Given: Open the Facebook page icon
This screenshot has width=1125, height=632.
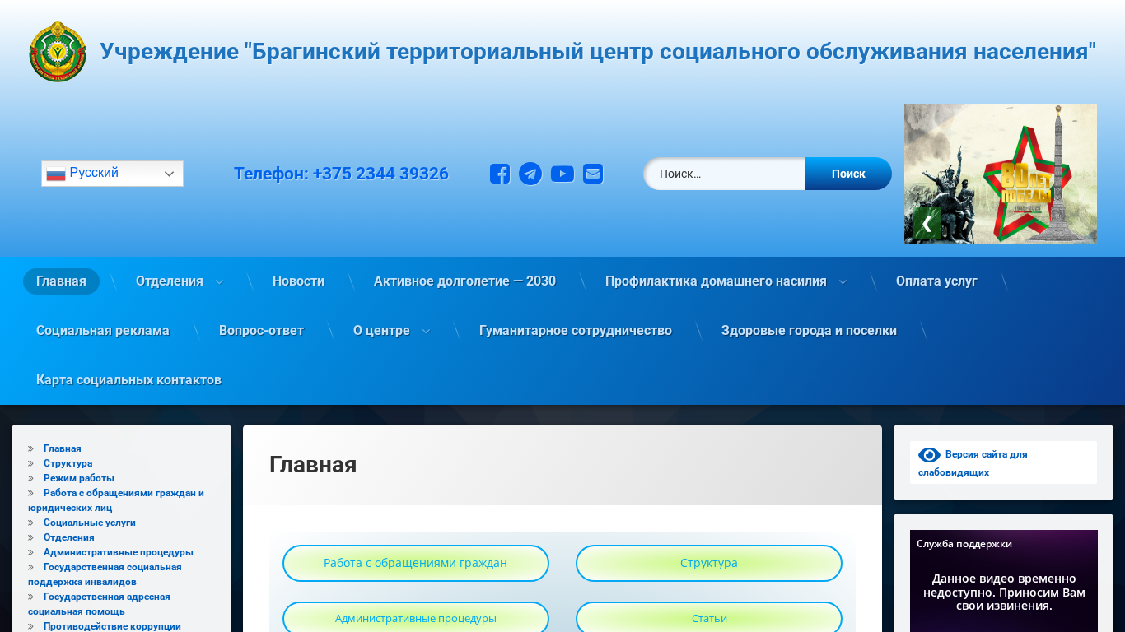Looking at the screenshot, I should (500, 174).
